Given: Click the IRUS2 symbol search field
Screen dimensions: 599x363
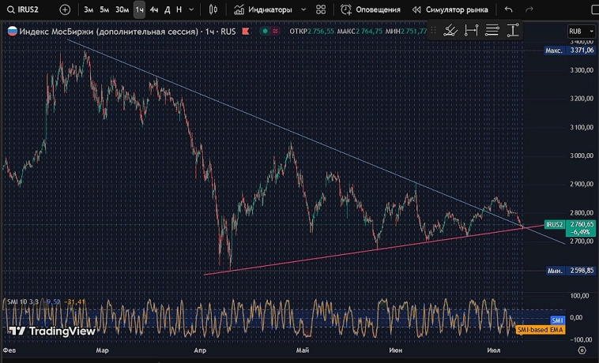Looking at the screenshot, I should click(28, 9).
